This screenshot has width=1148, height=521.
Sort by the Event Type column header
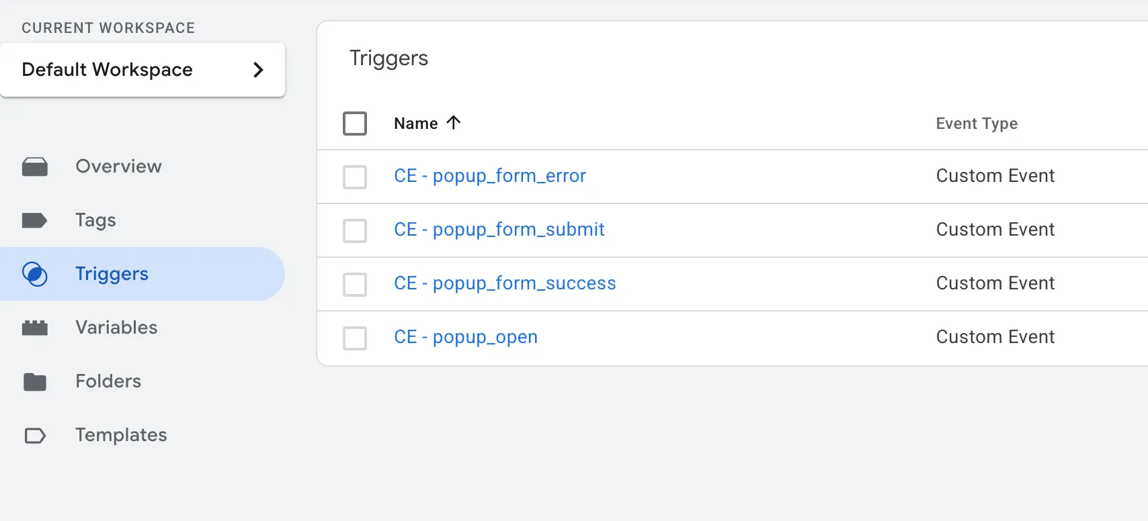[x=977, y=124]
